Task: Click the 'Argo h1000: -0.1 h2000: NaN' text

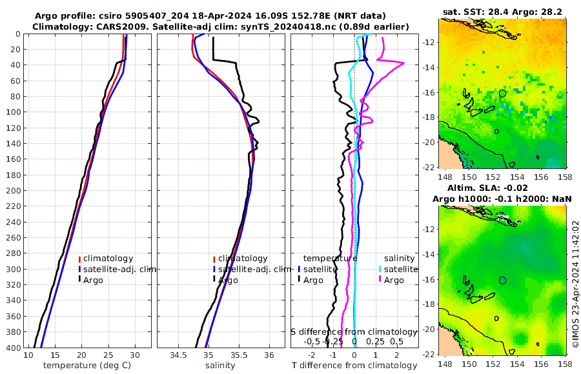Action: click(502, 199)
